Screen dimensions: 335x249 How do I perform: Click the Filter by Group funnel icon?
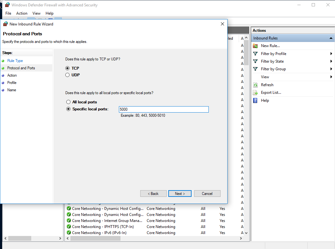(255, 69)
